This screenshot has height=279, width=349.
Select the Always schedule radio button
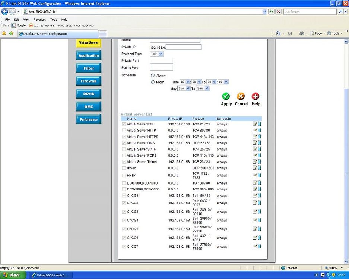153,76
